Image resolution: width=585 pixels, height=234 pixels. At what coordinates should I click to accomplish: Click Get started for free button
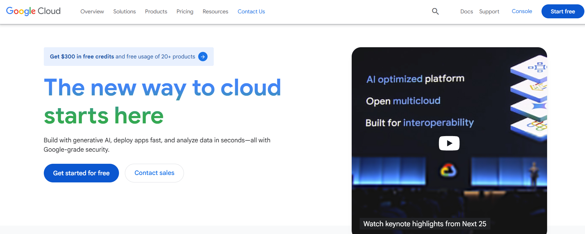[81, 173]
